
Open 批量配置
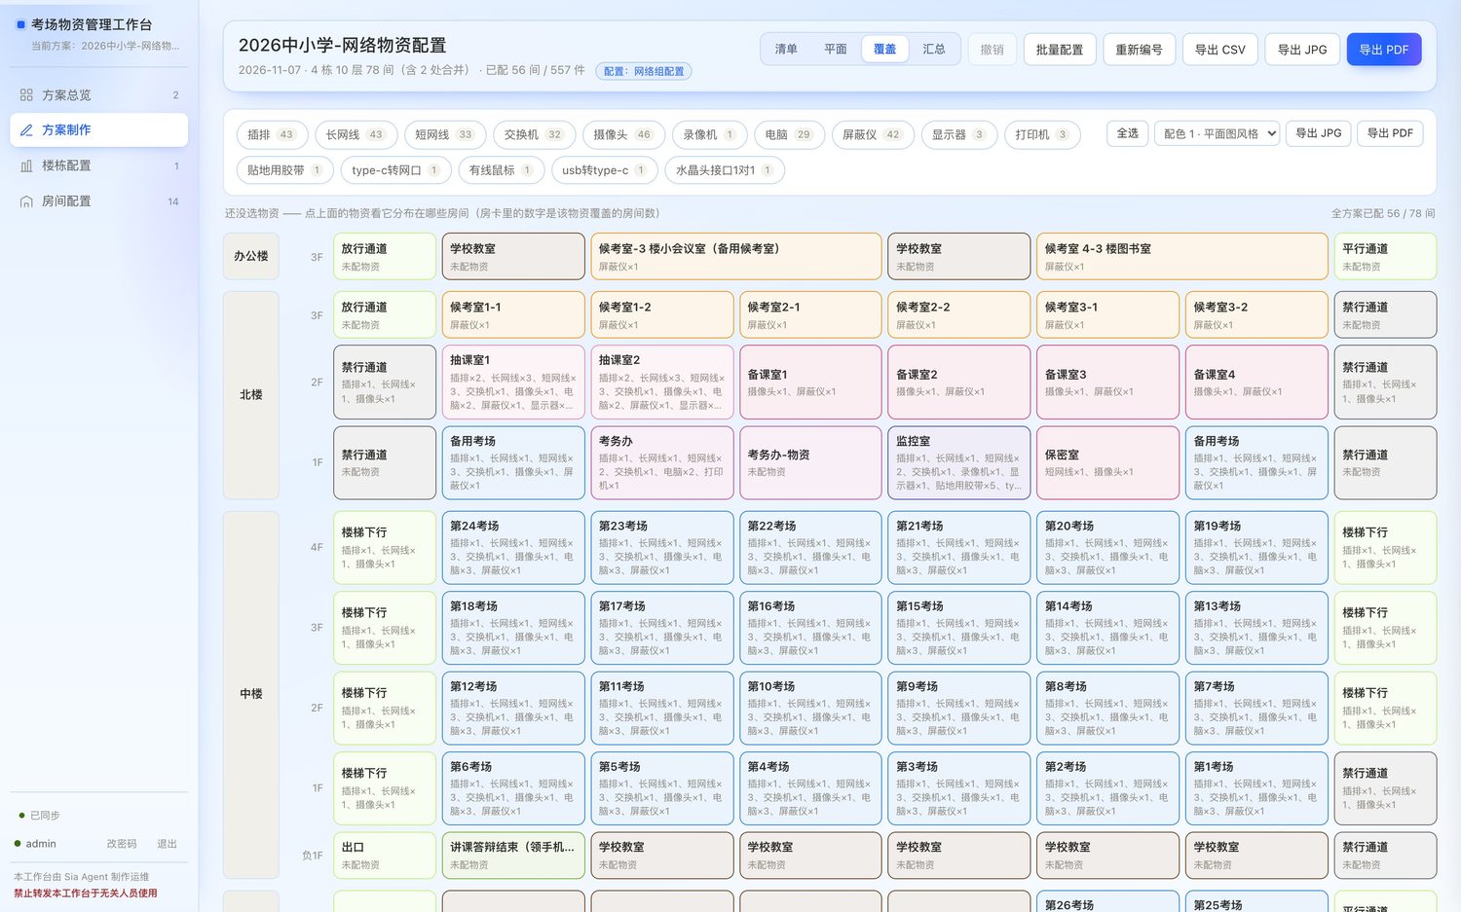(x=1060, y=50)
